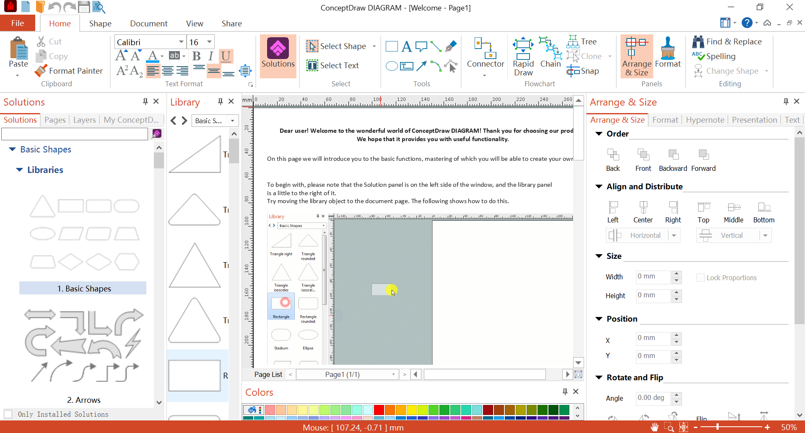
Task: Click the Snap tool
Action: coord(583,71)
